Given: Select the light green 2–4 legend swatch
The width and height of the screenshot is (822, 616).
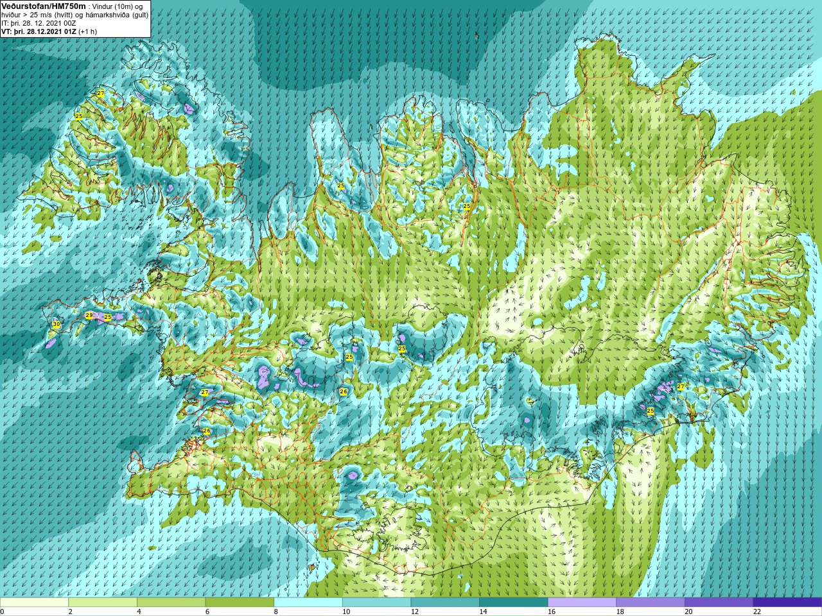Looking at the screenshot, I should 103,603.
